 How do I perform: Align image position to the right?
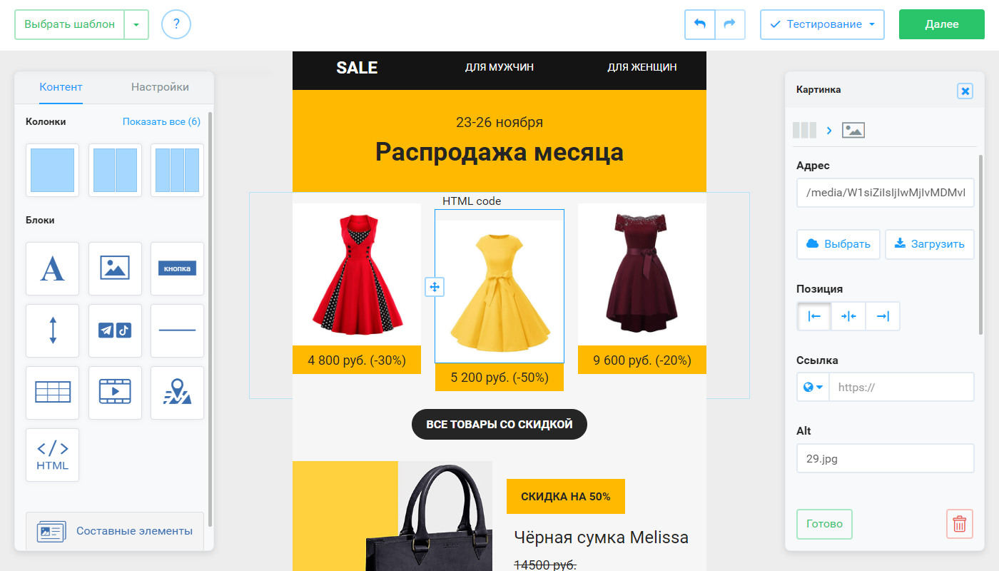click(x=883, y=316)
